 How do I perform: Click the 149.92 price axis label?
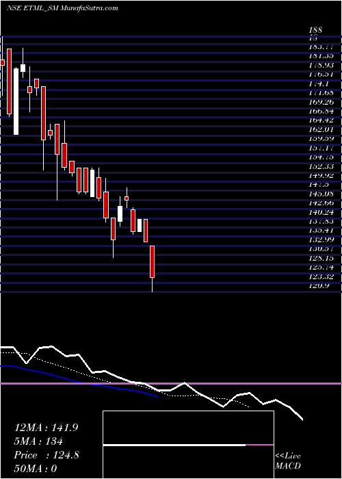321,175
